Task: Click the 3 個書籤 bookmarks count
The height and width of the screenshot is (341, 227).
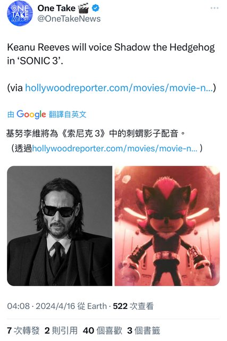Action: [x=144, y=330]
